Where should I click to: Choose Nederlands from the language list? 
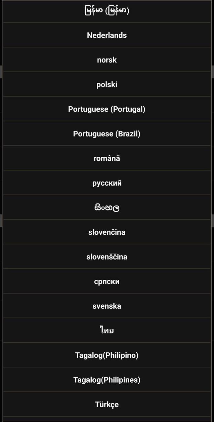[107, 35]
